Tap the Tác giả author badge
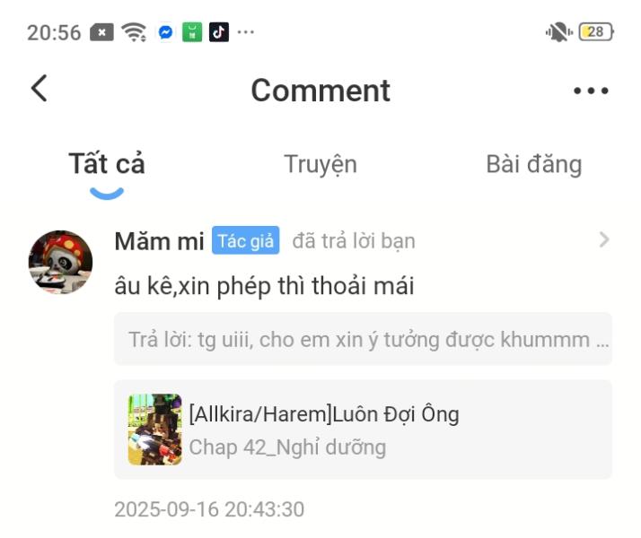This screenshot has width=641, height=538. pos(246,240)
